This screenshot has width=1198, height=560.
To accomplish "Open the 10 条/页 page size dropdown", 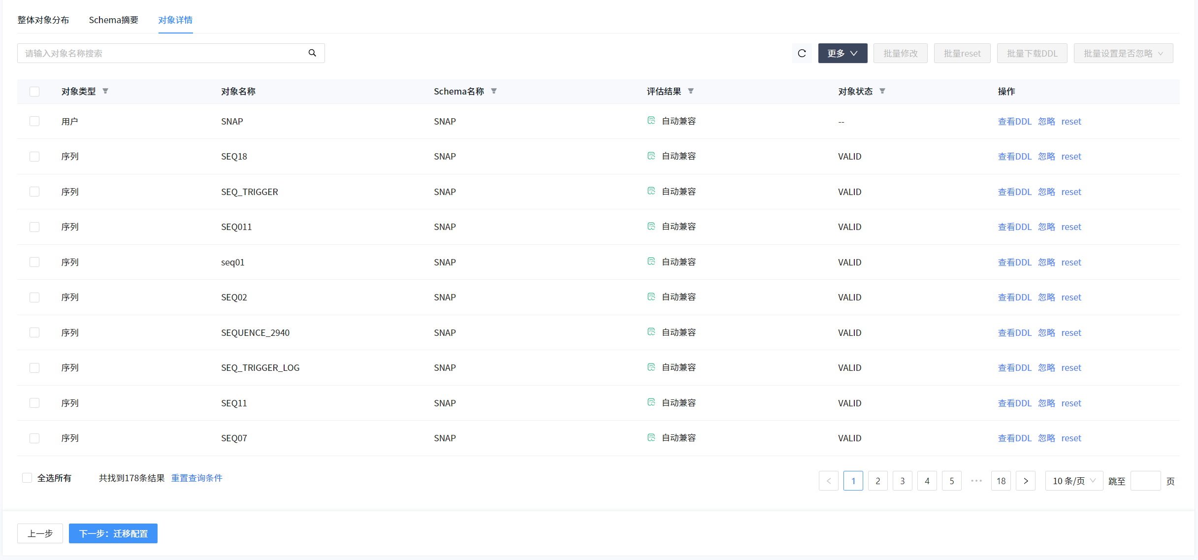I will (x=1074, y=481).
